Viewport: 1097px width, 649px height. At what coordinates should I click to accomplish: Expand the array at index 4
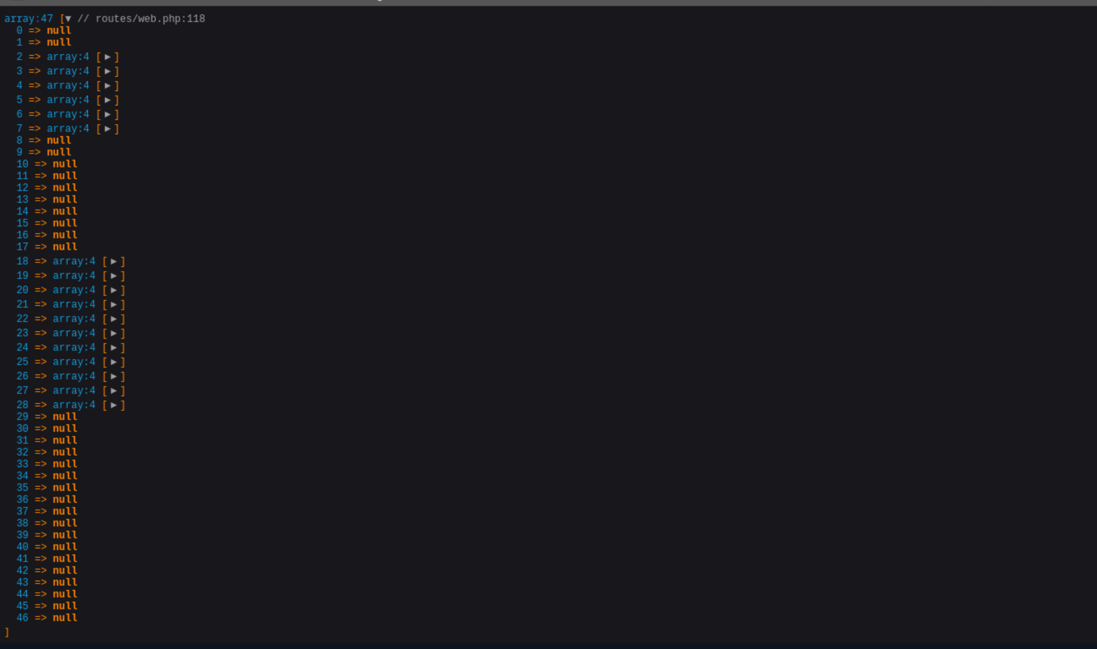[108, 86]
